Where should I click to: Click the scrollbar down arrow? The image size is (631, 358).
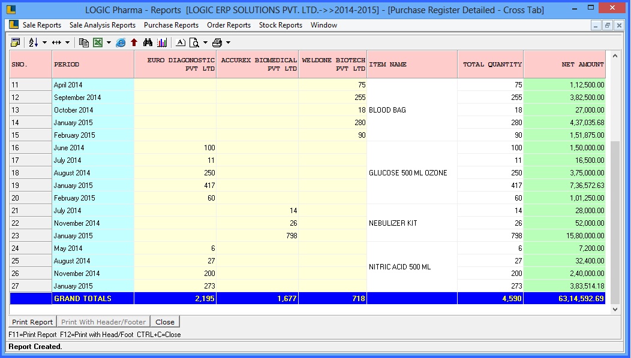coord(615,309)
